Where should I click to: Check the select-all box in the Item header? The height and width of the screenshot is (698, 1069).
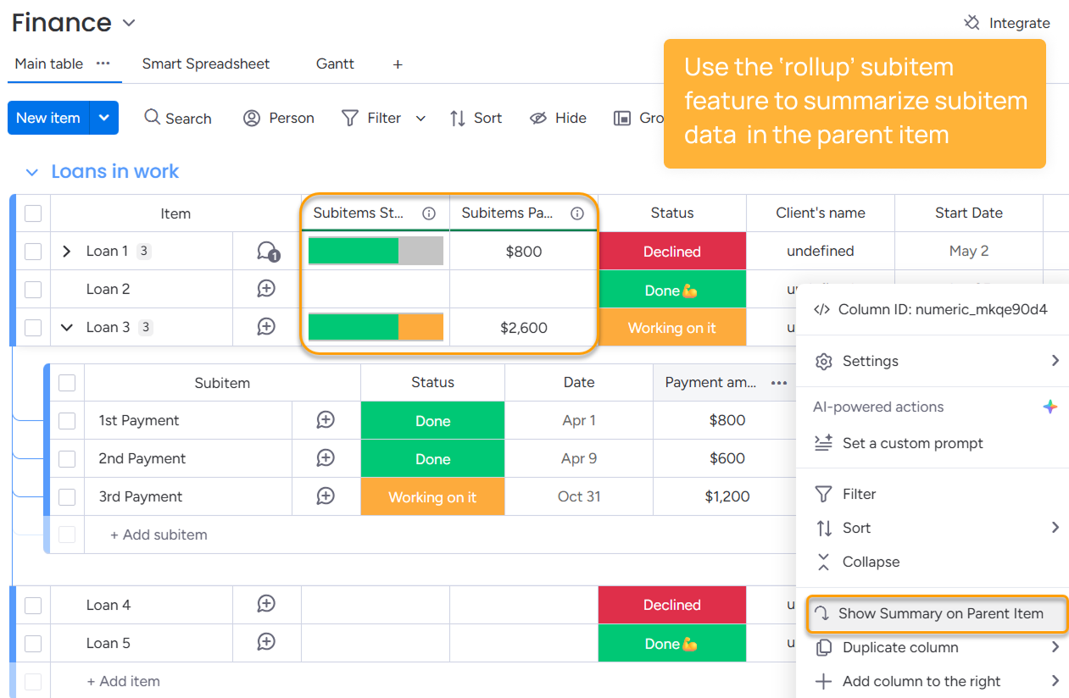click(33, 213)
